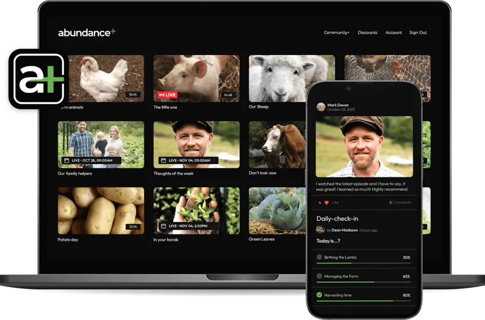Select the Managing the Farm option
Viewport: 485px width, 320px height.
(x=318, y=276)
